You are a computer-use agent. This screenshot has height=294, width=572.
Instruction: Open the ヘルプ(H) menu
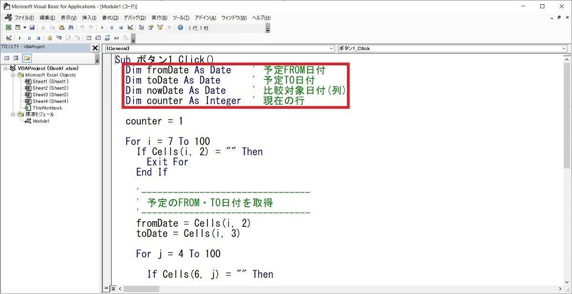click(x=261, y=18)
